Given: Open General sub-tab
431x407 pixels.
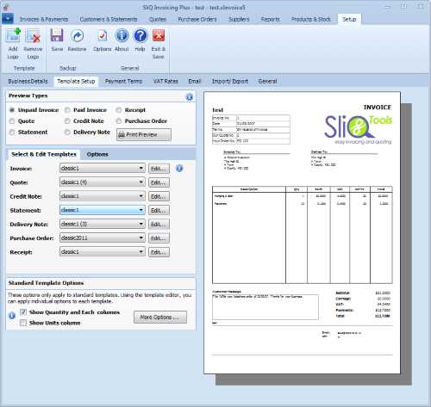Looking at the screenshot, I should [267, 81].
